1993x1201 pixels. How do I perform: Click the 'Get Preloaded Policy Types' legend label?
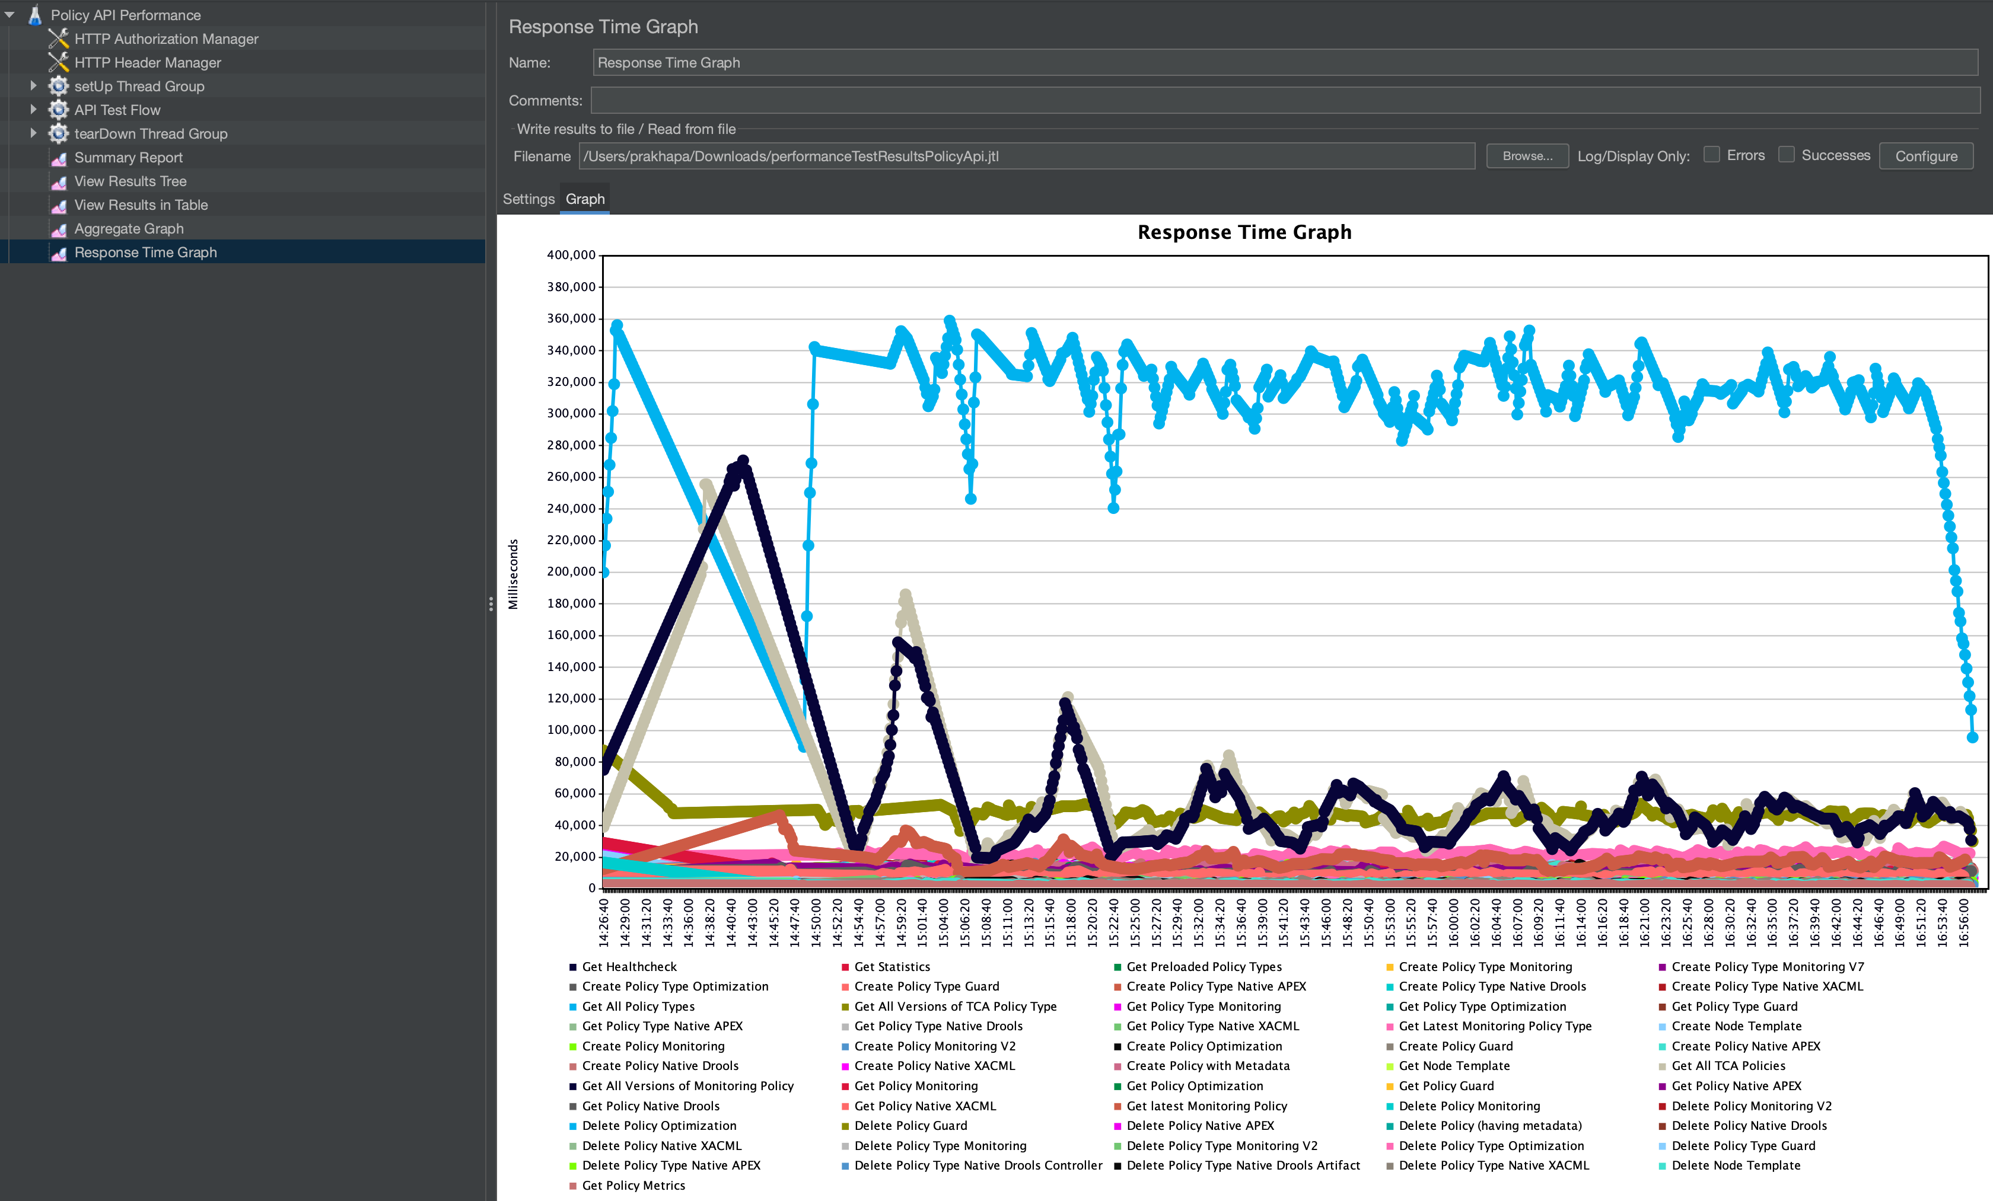click(1204, 967)
